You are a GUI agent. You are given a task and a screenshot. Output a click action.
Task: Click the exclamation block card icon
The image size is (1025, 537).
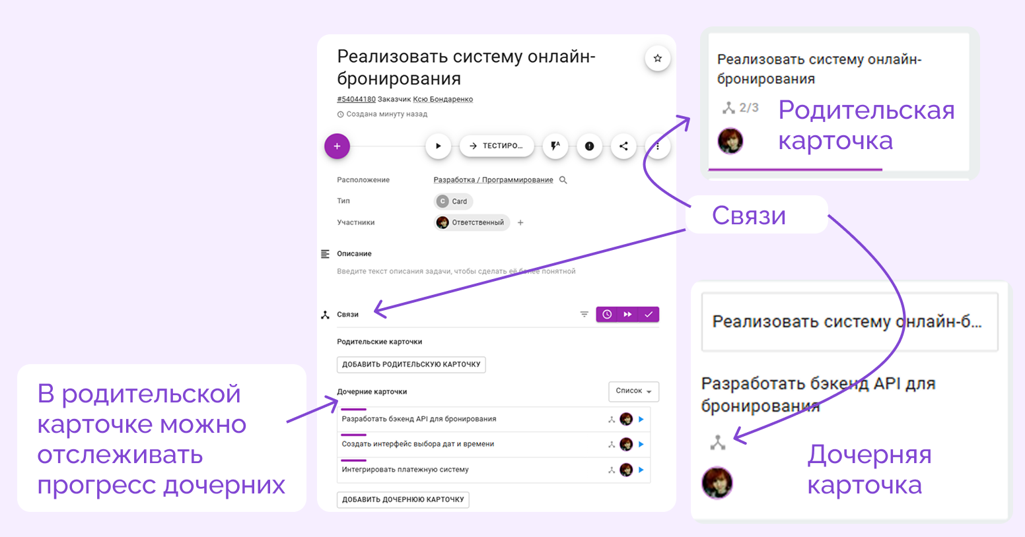pyautogui.click(x=589, y=146)
